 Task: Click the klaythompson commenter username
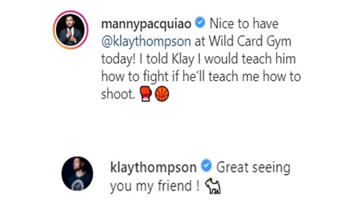pos(153,167)
